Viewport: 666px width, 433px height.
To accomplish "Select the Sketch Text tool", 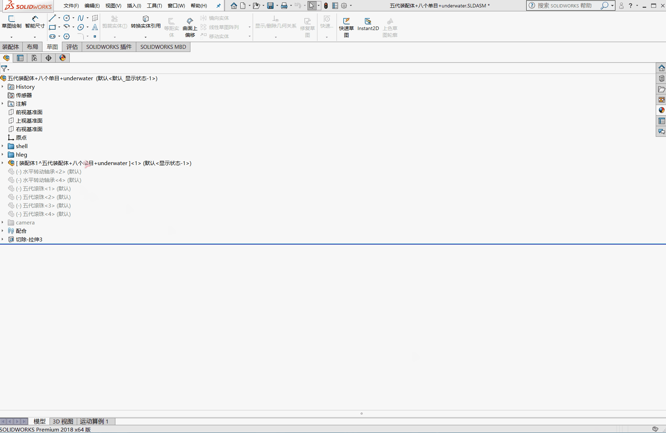I will click(x=95, y=27).
